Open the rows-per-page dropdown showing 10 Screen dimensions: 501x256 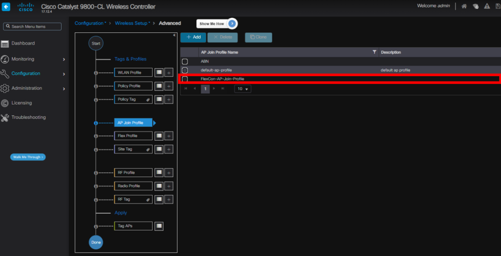(243, 89)
